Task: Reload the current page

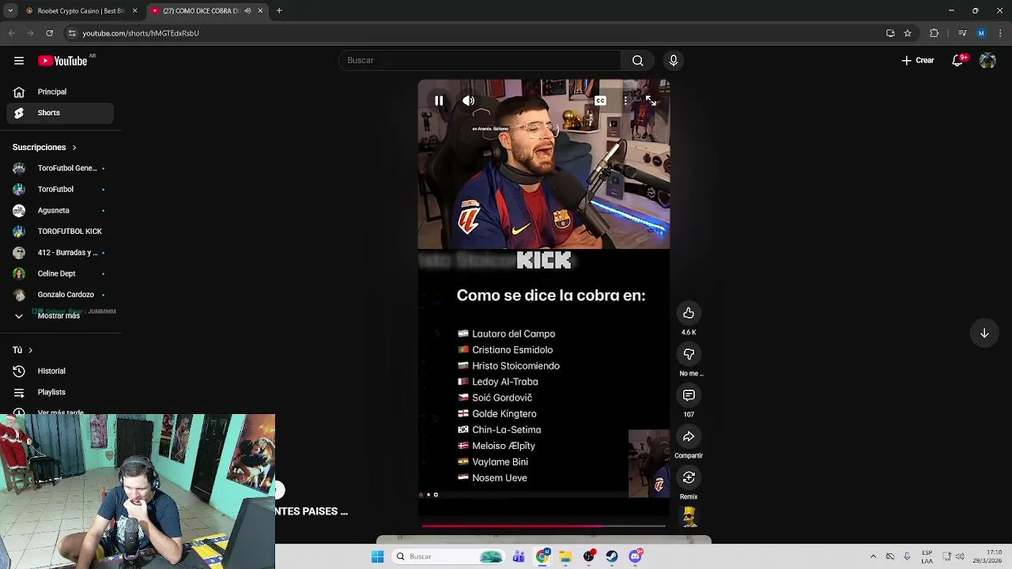Action: pos(49,33)
